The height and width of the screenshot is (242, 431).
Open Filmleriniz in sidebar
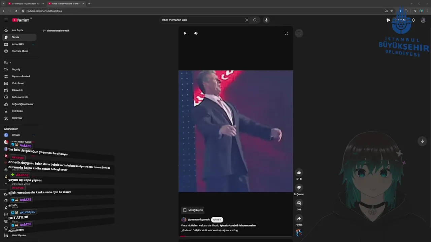(19, 90)
